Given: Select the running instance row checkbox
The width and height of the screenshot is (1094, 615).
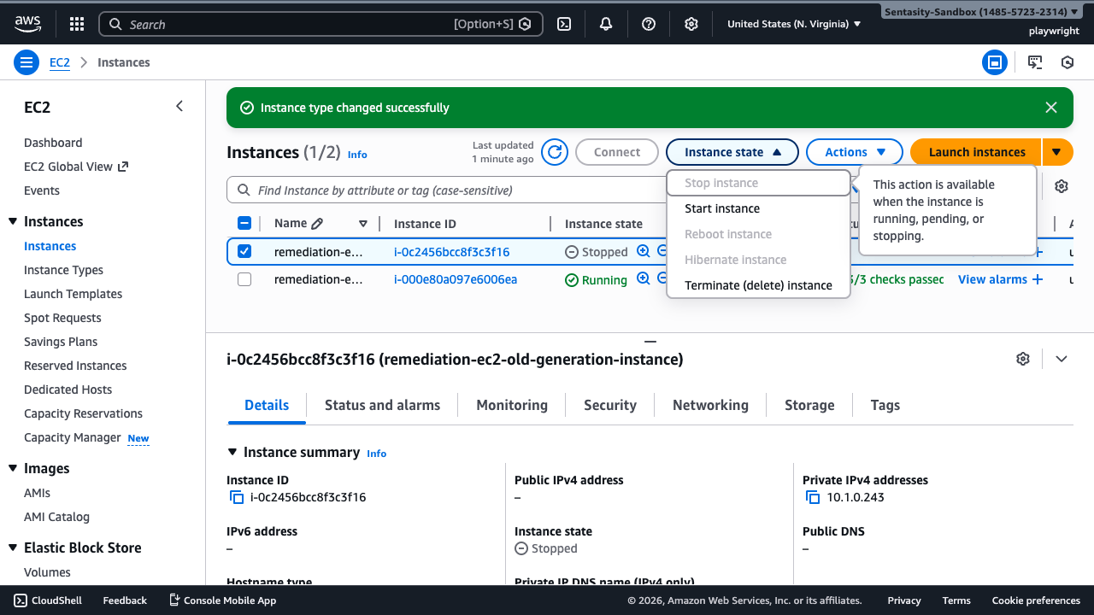Looking at the screenshot, I should [x=244, y=279].
